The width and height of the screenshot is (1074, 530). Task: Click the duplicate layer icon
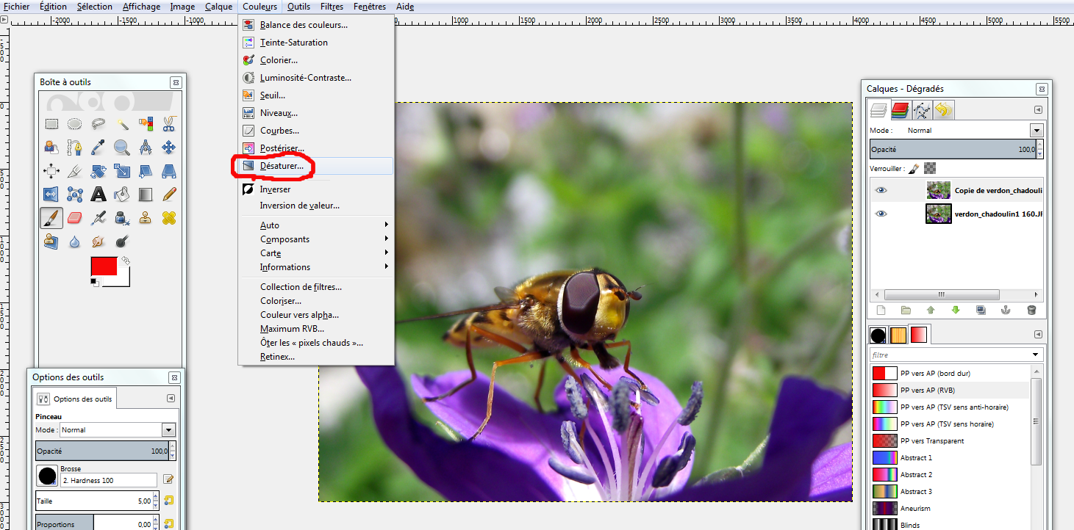[981, 310]
